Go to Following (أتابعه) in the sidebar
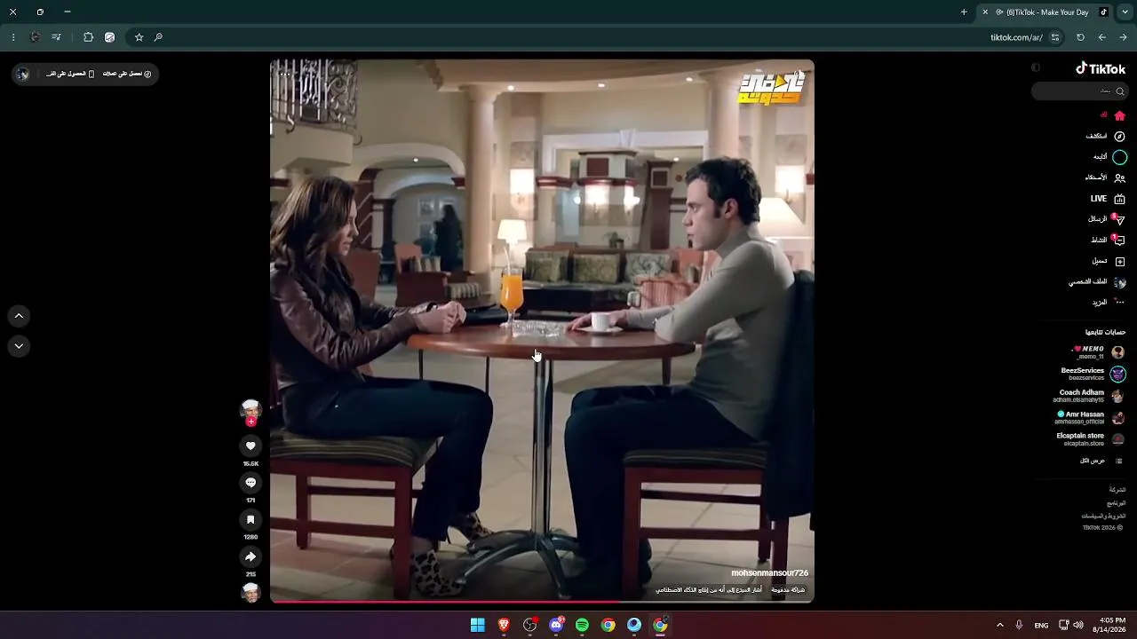This screenshot has height=639, width=1137. pyautogui.click(x=1109, y=157)
